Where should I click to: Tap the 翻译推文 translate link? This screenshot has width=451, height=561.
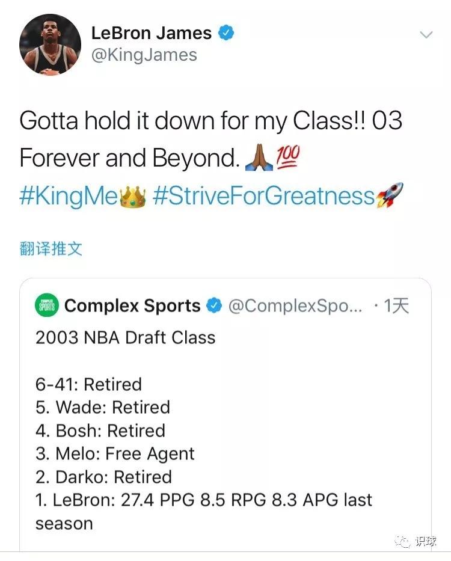(51, 249)
